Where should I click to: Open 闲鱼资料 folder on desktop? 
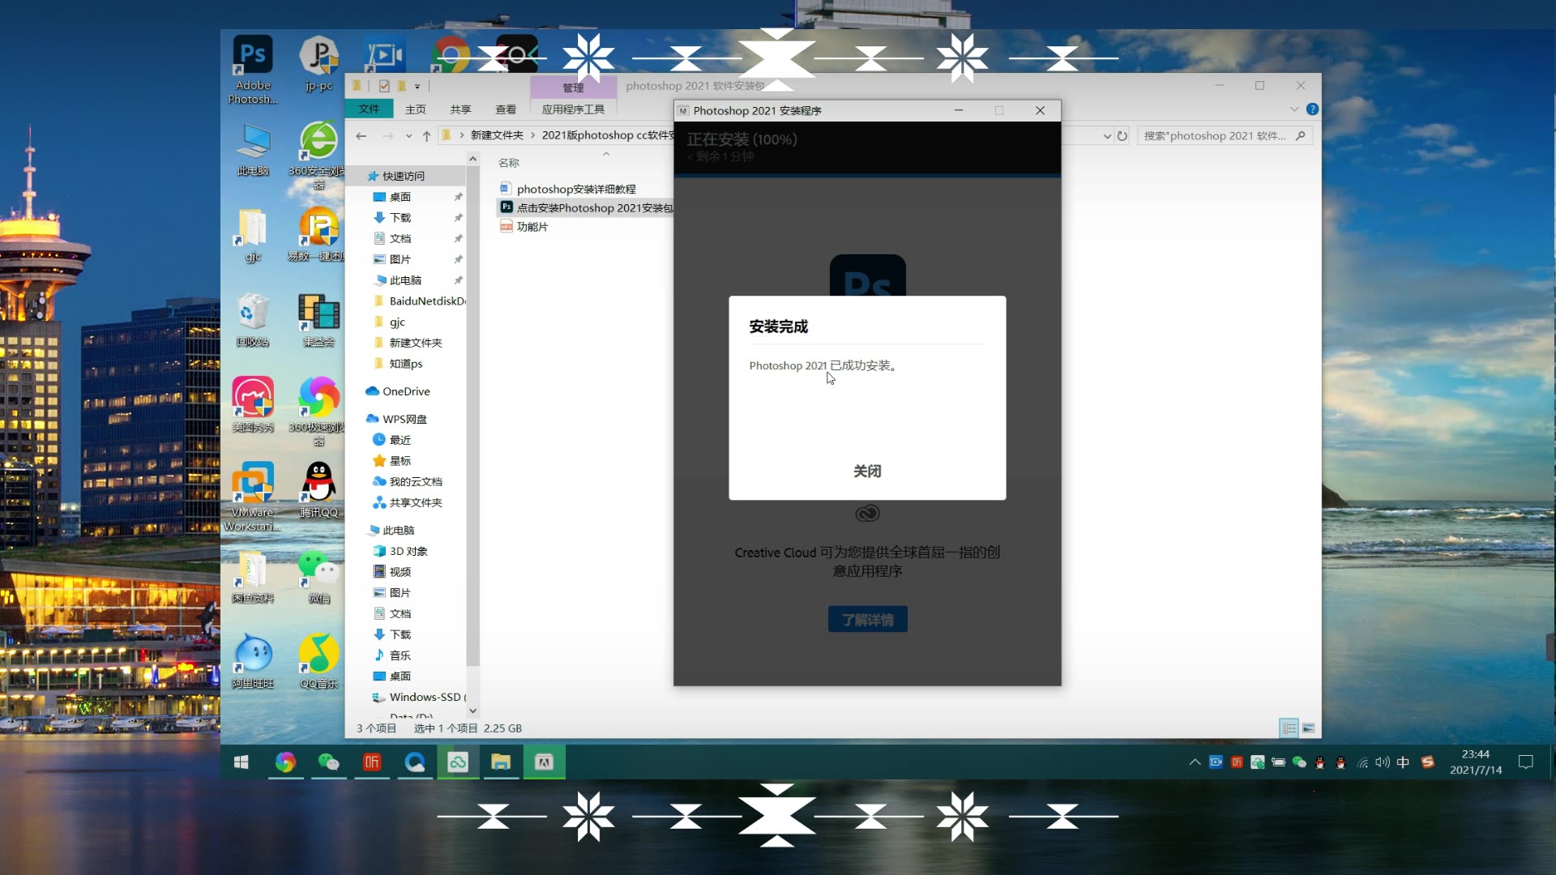click(253, 577)
